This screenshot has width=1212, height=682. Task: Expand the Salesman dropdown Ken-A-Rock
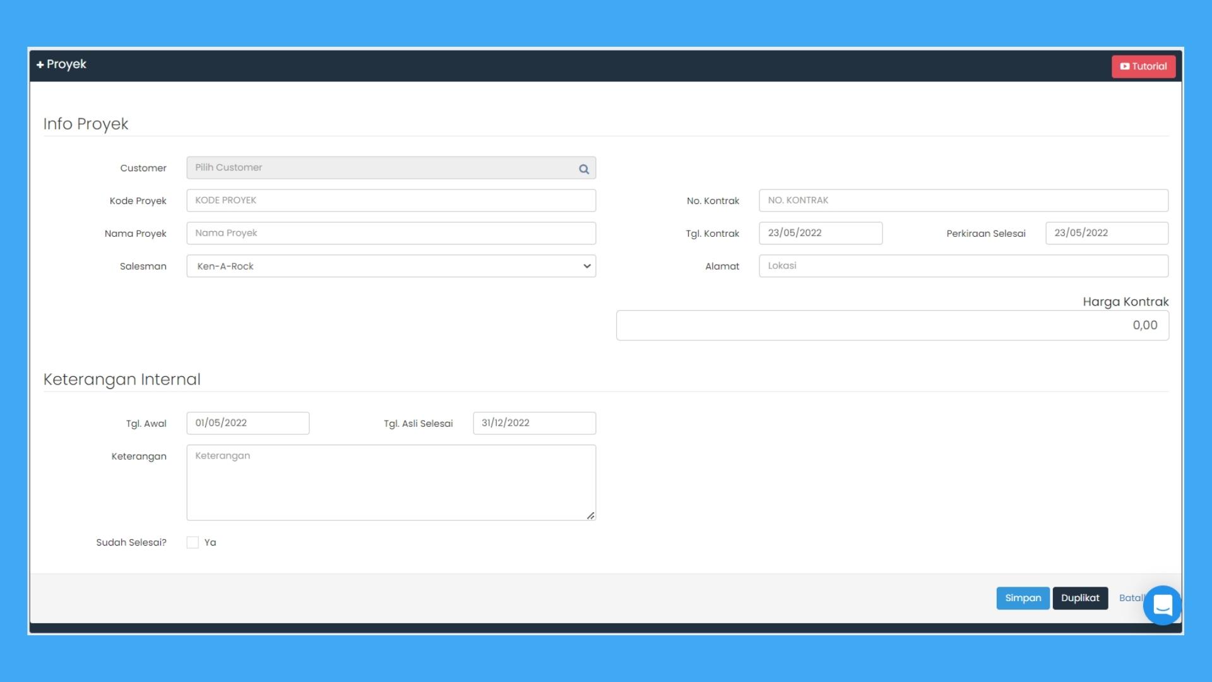click(x=391, y=266)
